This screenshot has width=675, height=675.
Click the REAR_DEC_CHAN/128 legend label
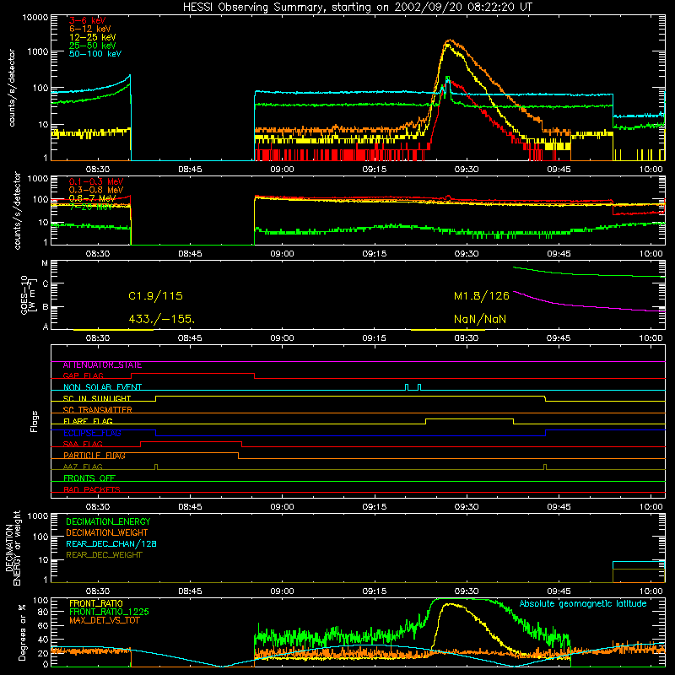click(111, 544)
